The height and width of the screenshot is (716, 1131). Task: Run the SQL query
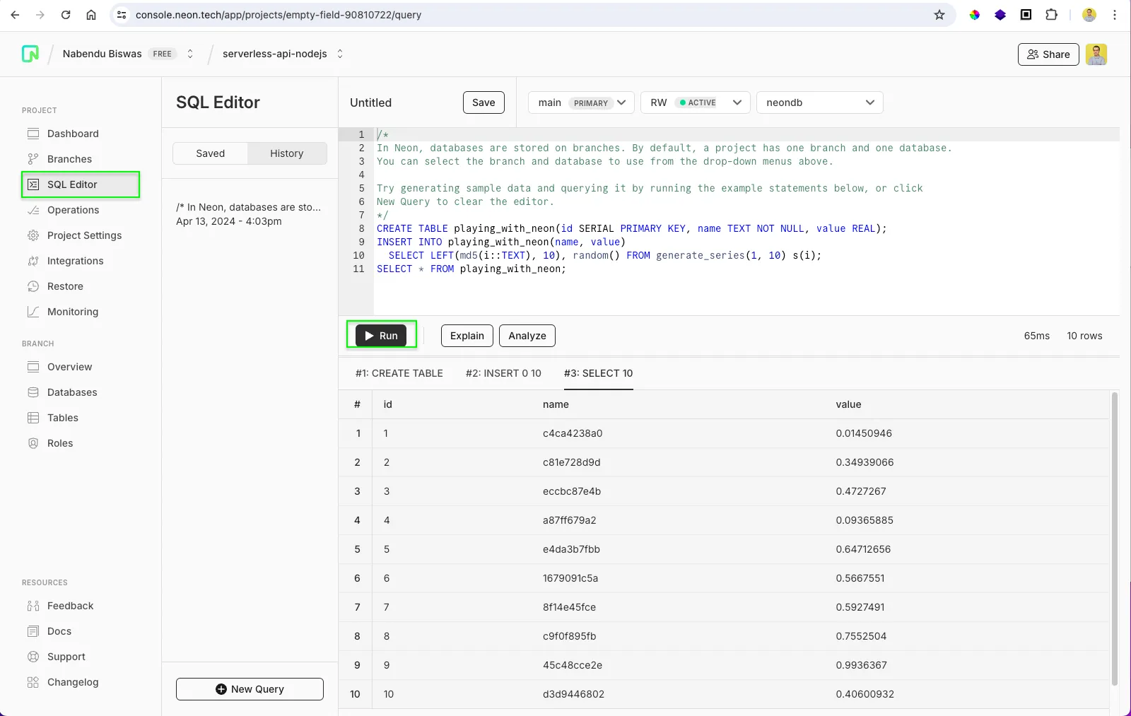[x=381, y=336]
